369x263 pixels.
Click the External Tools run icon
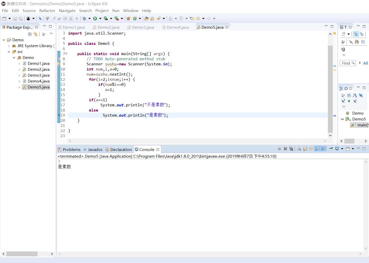coord(116,18)
